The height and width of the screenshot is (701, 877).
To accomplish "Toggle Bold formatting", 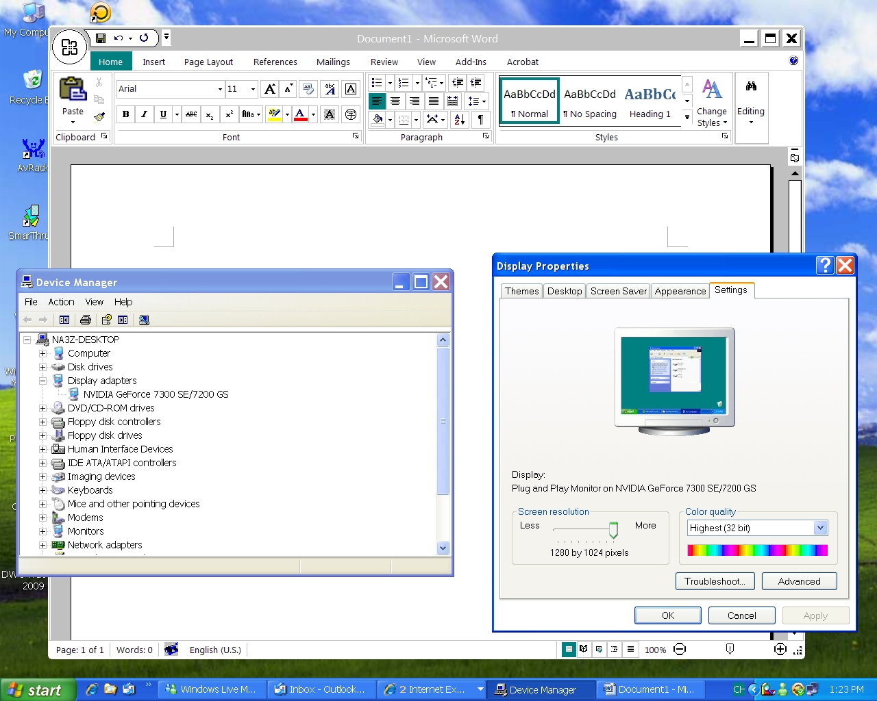I will click(x=125, y=114).
